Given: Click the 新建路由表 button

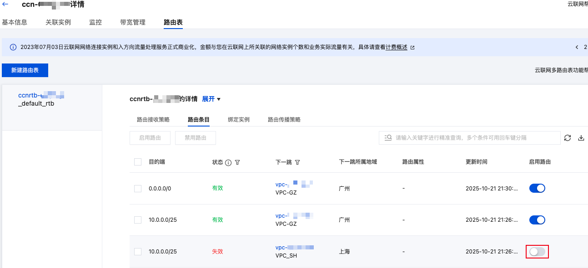Looking at the screenshot, I should 25,70.
